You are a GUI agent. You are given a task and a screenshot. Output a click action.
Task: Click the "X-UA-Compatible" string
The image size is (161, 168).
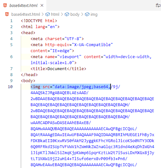tap(92, 45)
